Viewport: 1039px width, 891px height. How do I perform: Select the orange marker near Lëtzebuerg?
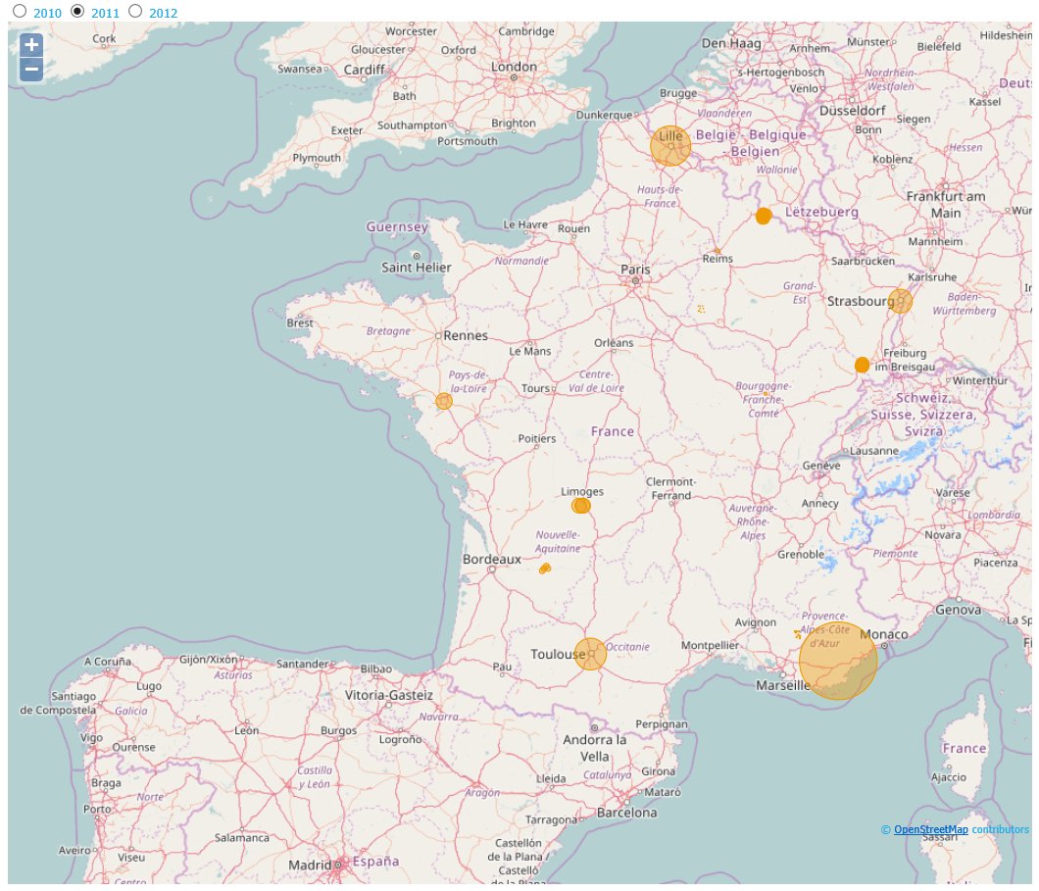(x=763, y=215)
